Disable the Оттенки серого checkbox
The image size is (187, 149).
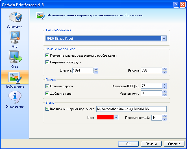[x=47, y=86]
